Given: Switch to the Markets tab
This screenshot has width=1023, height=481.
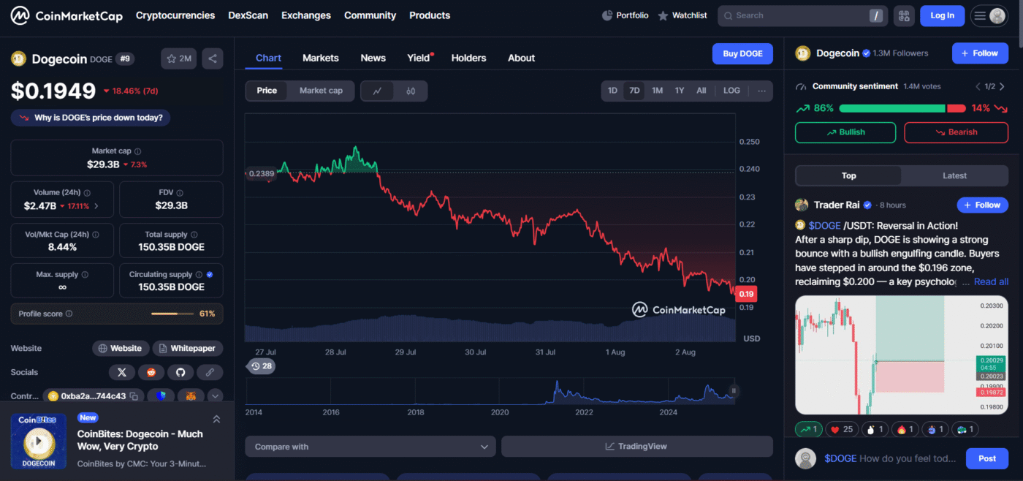Looking at the screenshot, I should point(321,58).
